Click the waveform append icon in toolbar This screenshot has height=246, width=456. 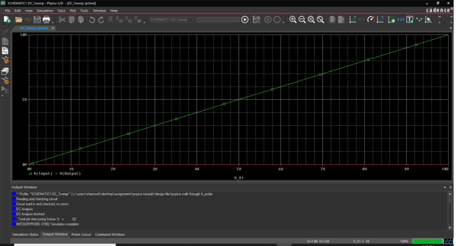28,20
